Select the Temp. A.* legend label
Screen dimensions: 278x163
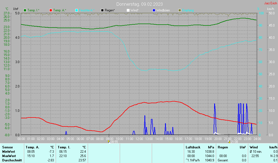click(60, 11)
